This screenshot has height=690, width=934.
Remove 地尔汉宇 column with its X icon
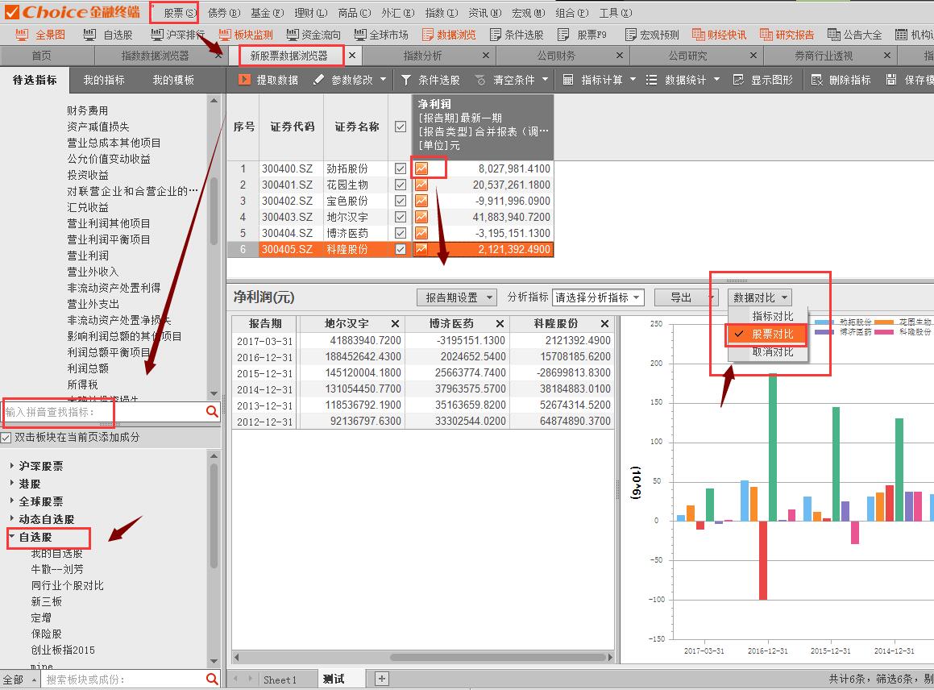pyautogui.click(x=395, y=323)
